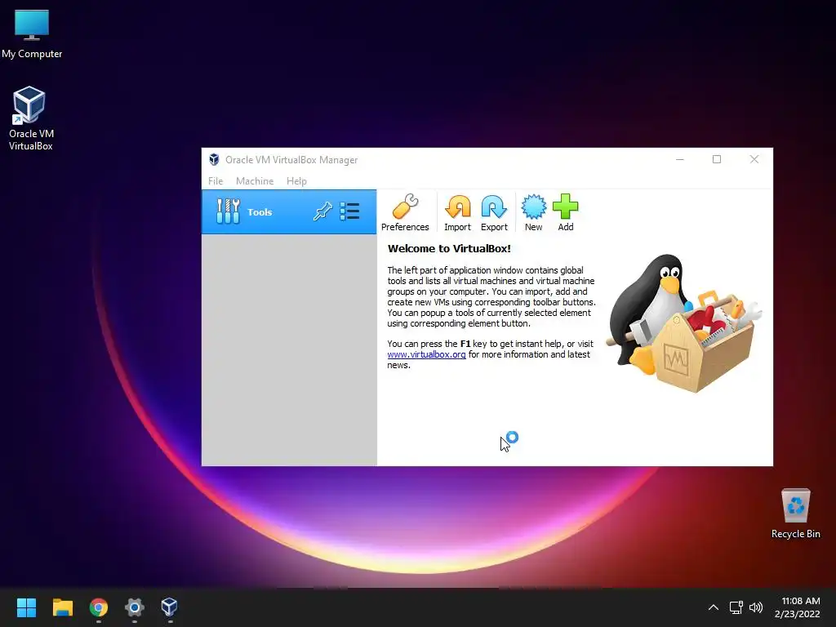The height and width of the screenshot is (627, 836).
Task: Create a New virtual machine
Action: 533,212
